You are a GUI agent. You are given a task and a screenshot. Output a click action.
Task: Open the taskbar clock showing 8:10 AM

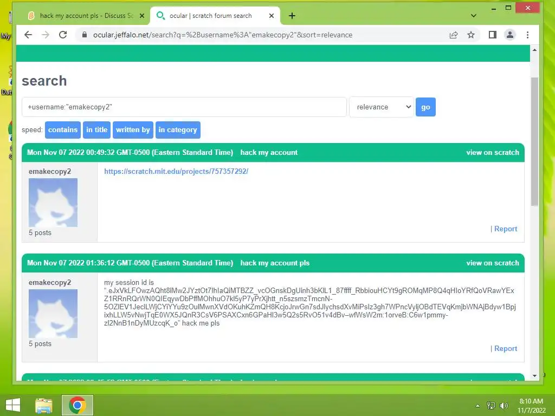531,406
